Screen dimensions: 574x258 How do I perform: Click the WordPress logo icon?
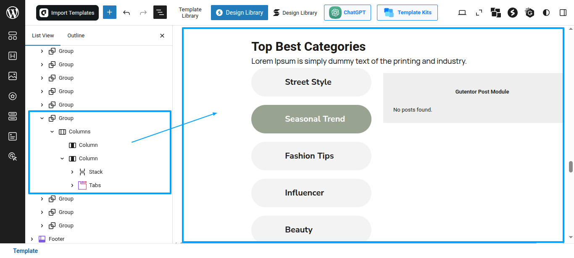pyautogui.click(x=13, y=13)
